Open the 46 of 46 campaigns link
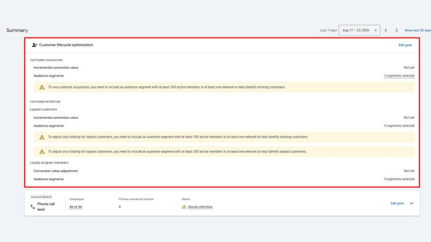The height and width of the screenshot is (242, 431). click(x=75, y=207)
